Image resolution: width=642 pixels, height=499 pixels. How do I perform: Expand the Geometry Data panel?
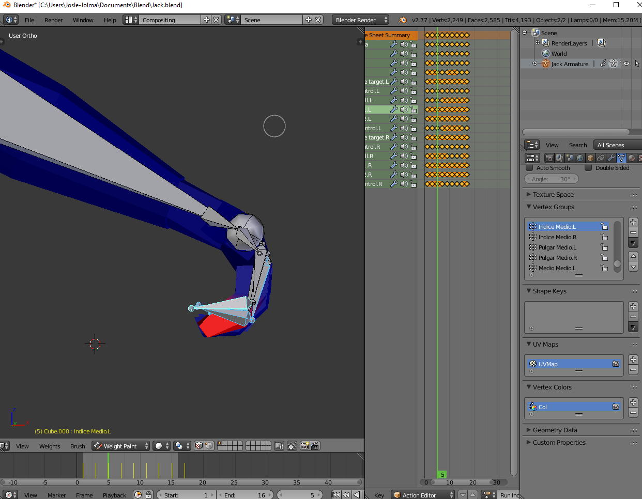click(555, 430)
